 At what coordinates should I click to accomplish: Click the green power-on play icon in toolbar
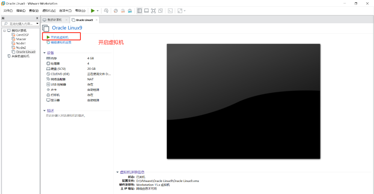(x=93, y=11)
